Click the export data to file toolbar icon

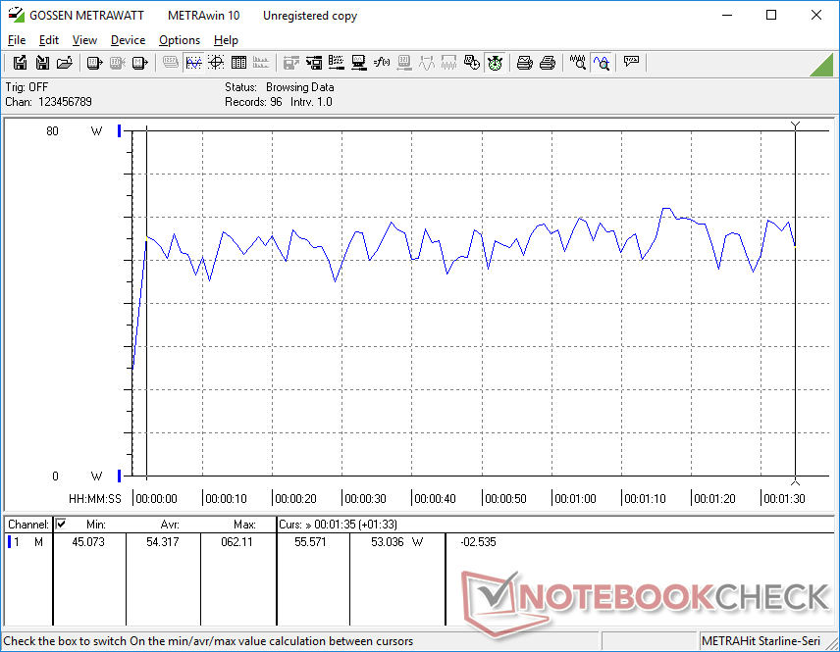tap(20, 63)
